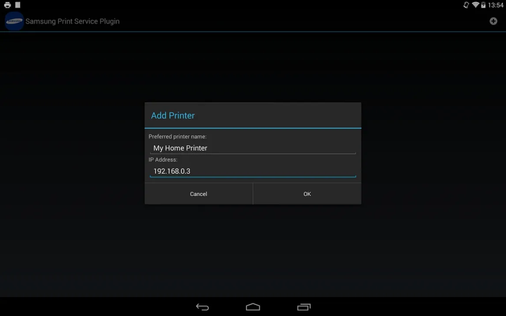Click the IP Address label
The height and width of the screenshot is (316, 506).
coord(163,160)
